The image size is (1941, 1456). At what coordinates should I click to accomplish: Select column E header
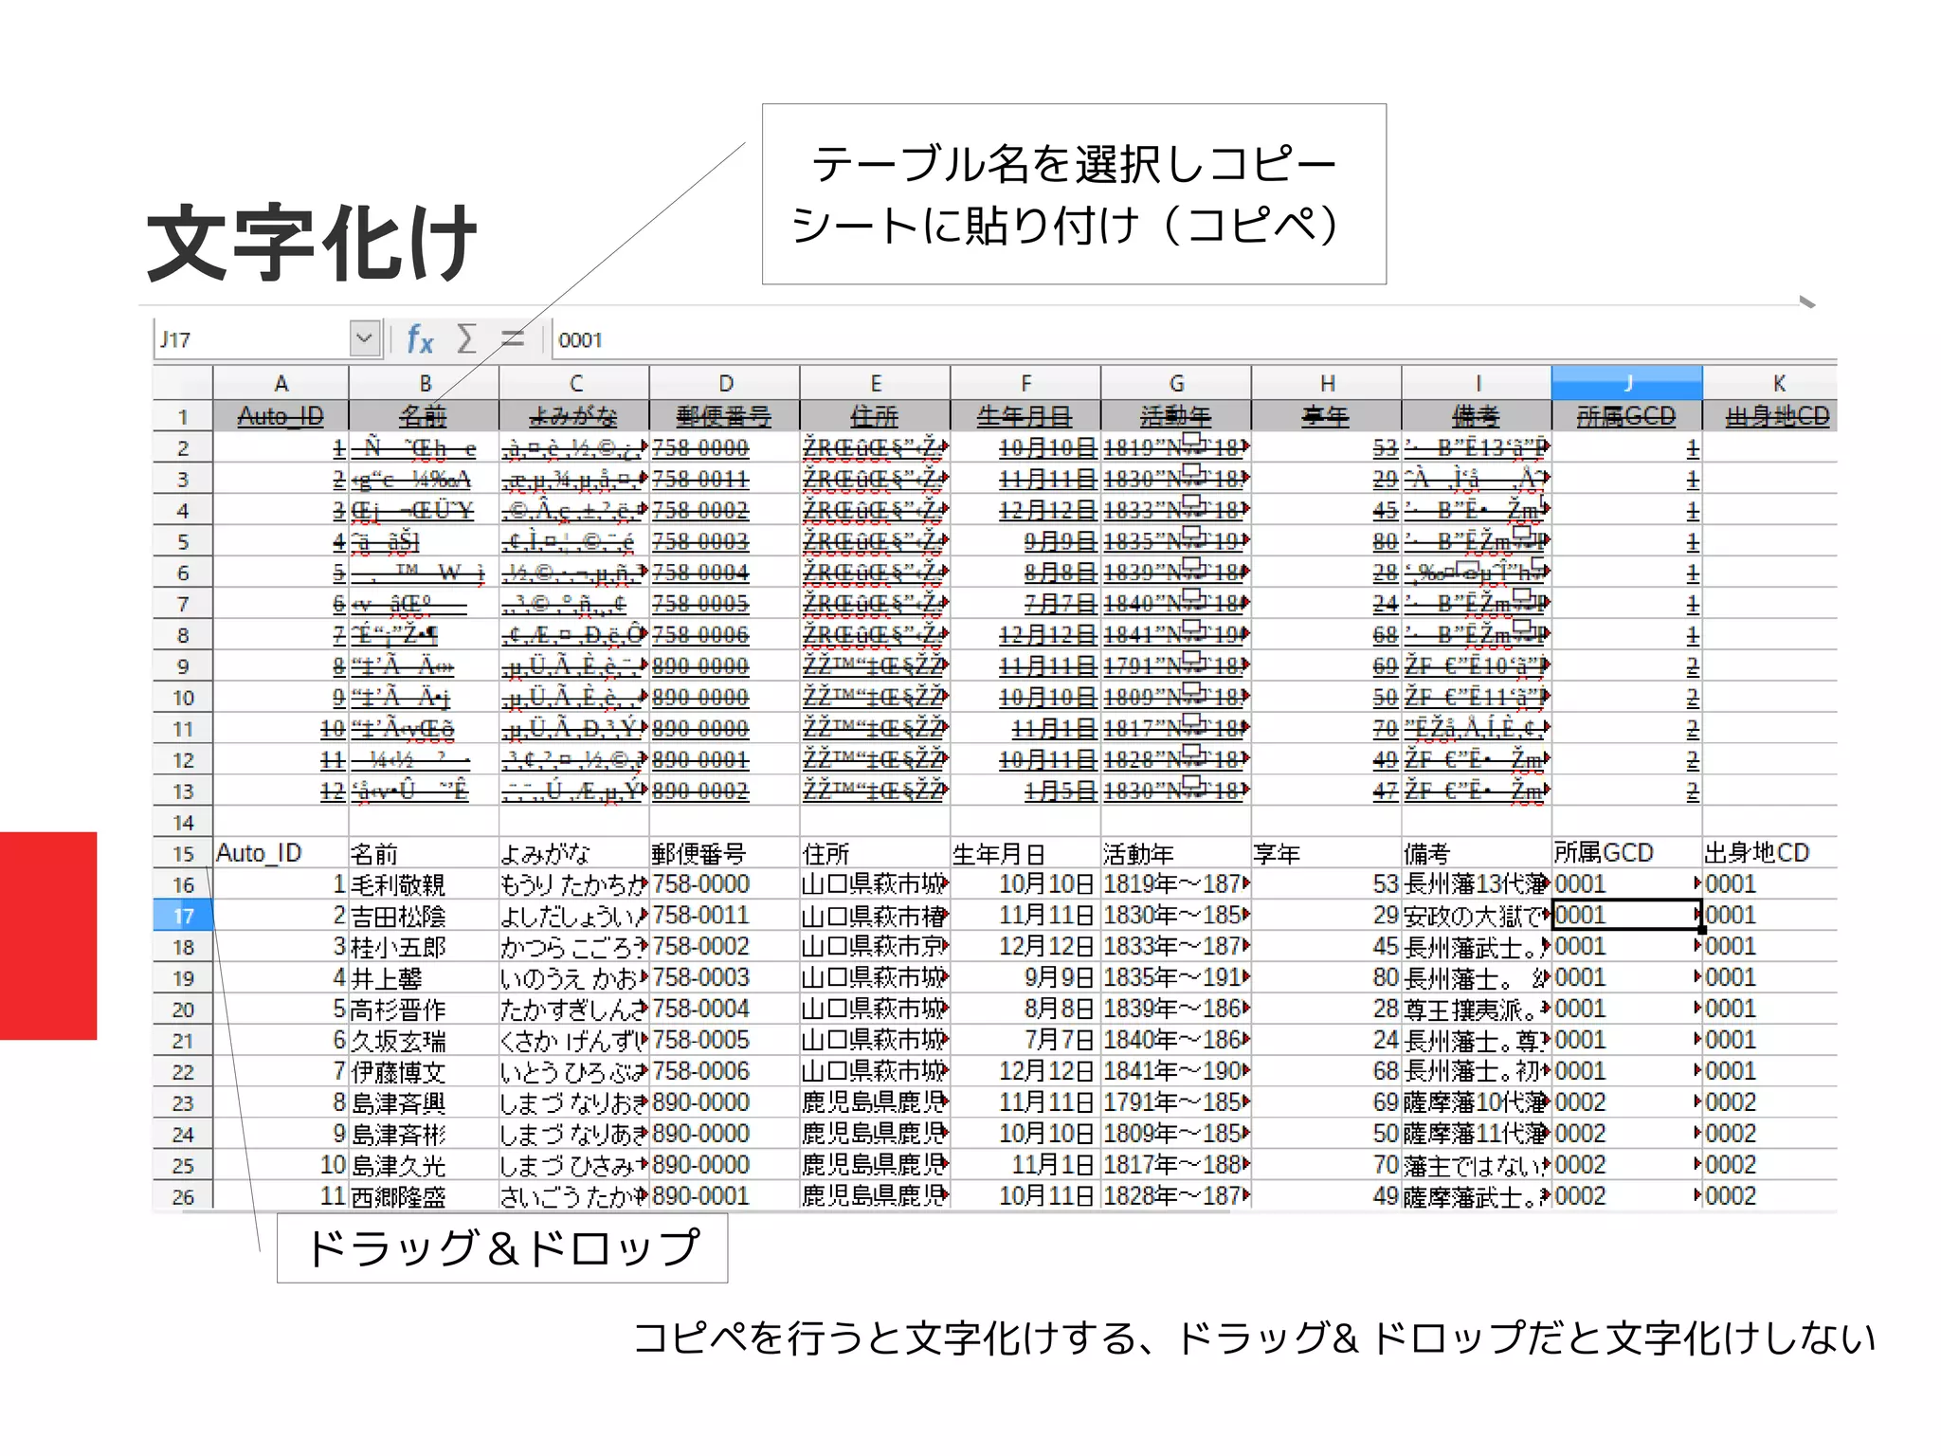(876, 383)
